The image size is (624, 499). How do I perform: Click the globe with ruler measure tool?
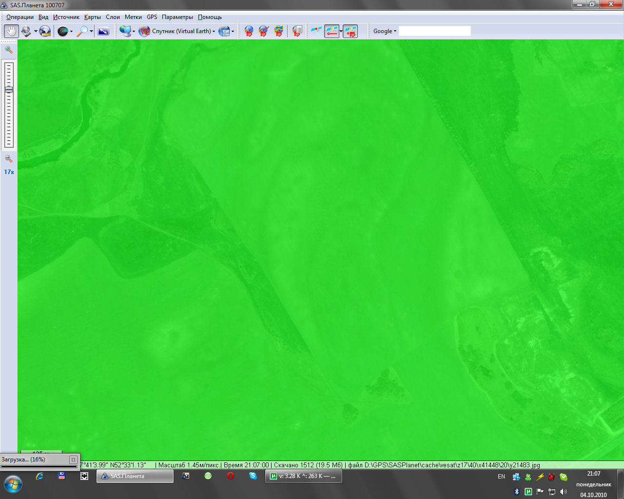[x=45, y=31]
